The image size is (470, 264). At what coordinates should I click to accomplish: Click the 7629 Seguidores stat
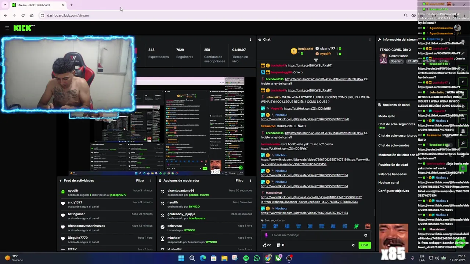tap(184, 53)
